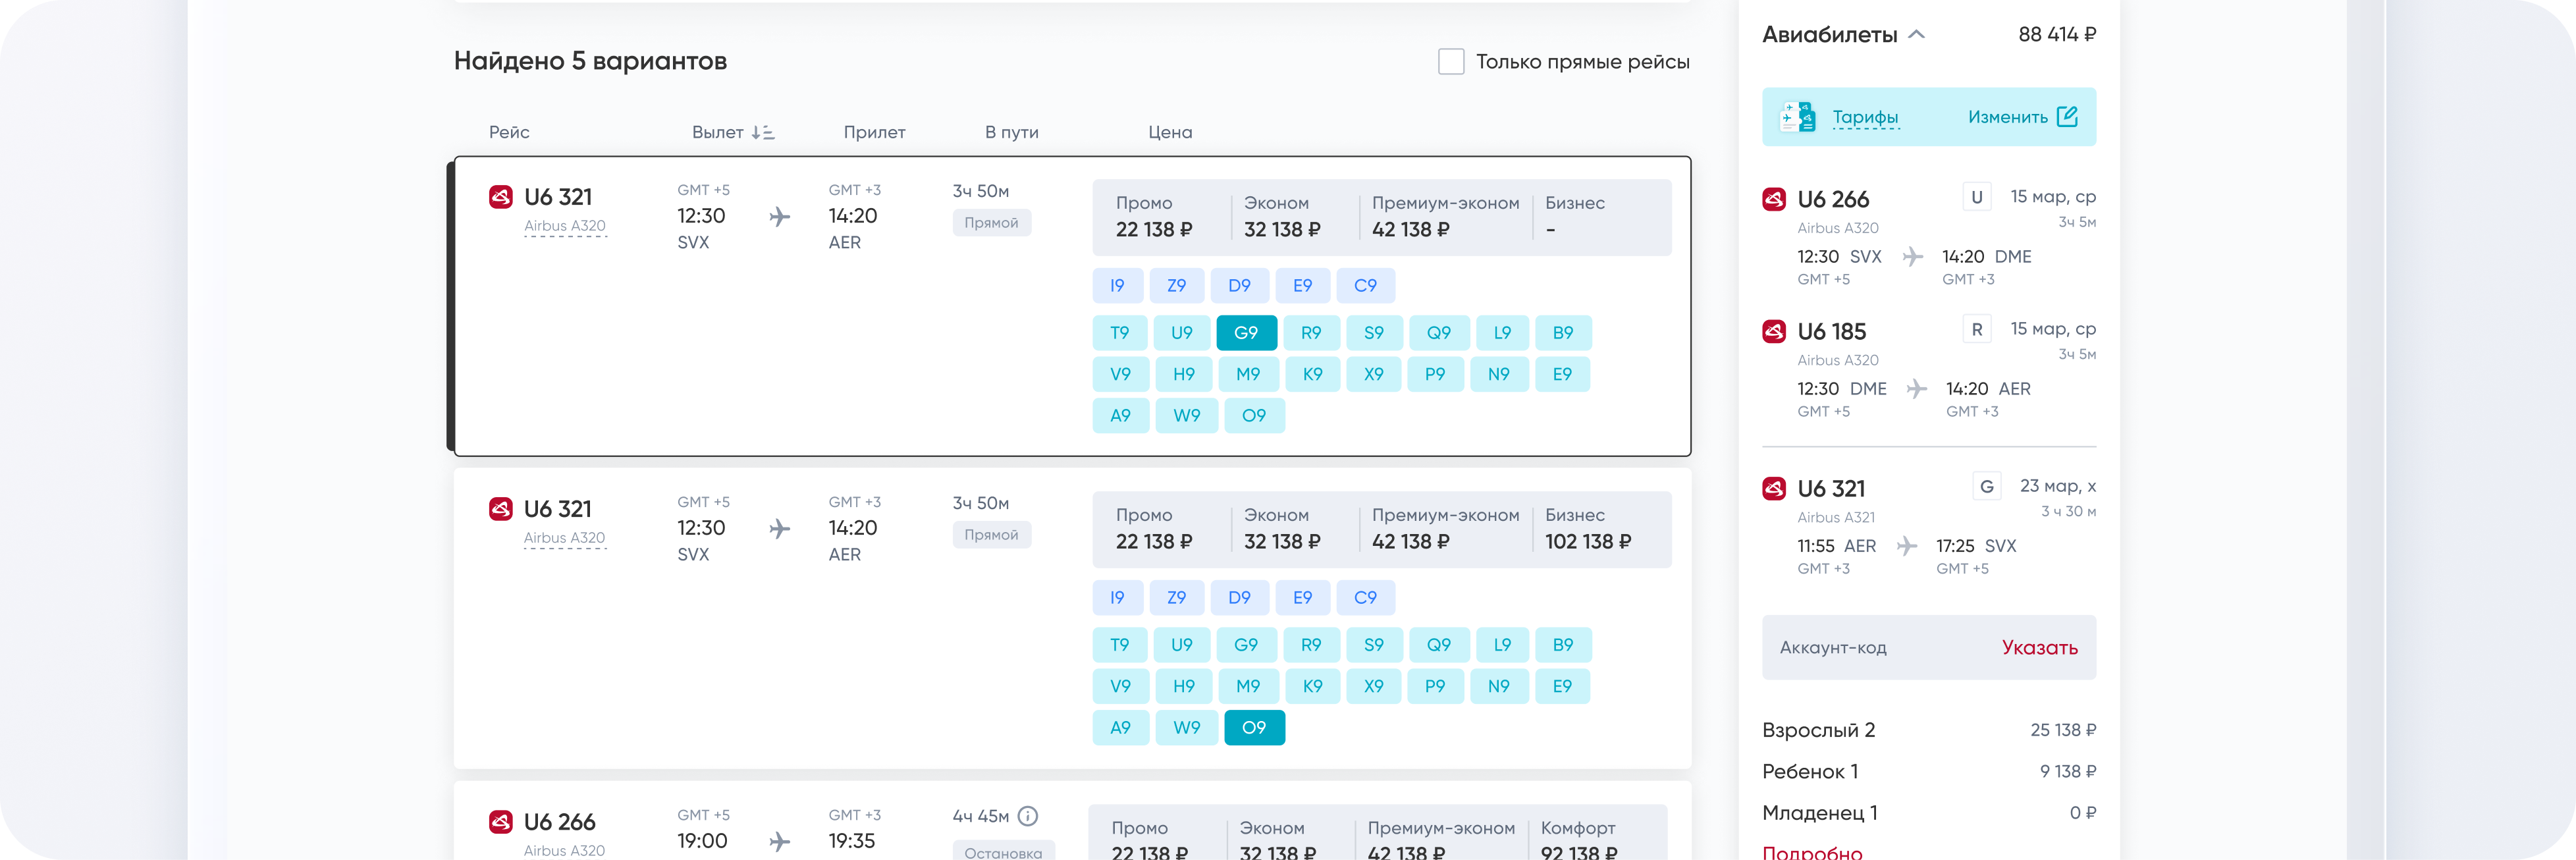
Task: Sort flights by departure (Вылет) arrow icon
Action: click(763, 132)
